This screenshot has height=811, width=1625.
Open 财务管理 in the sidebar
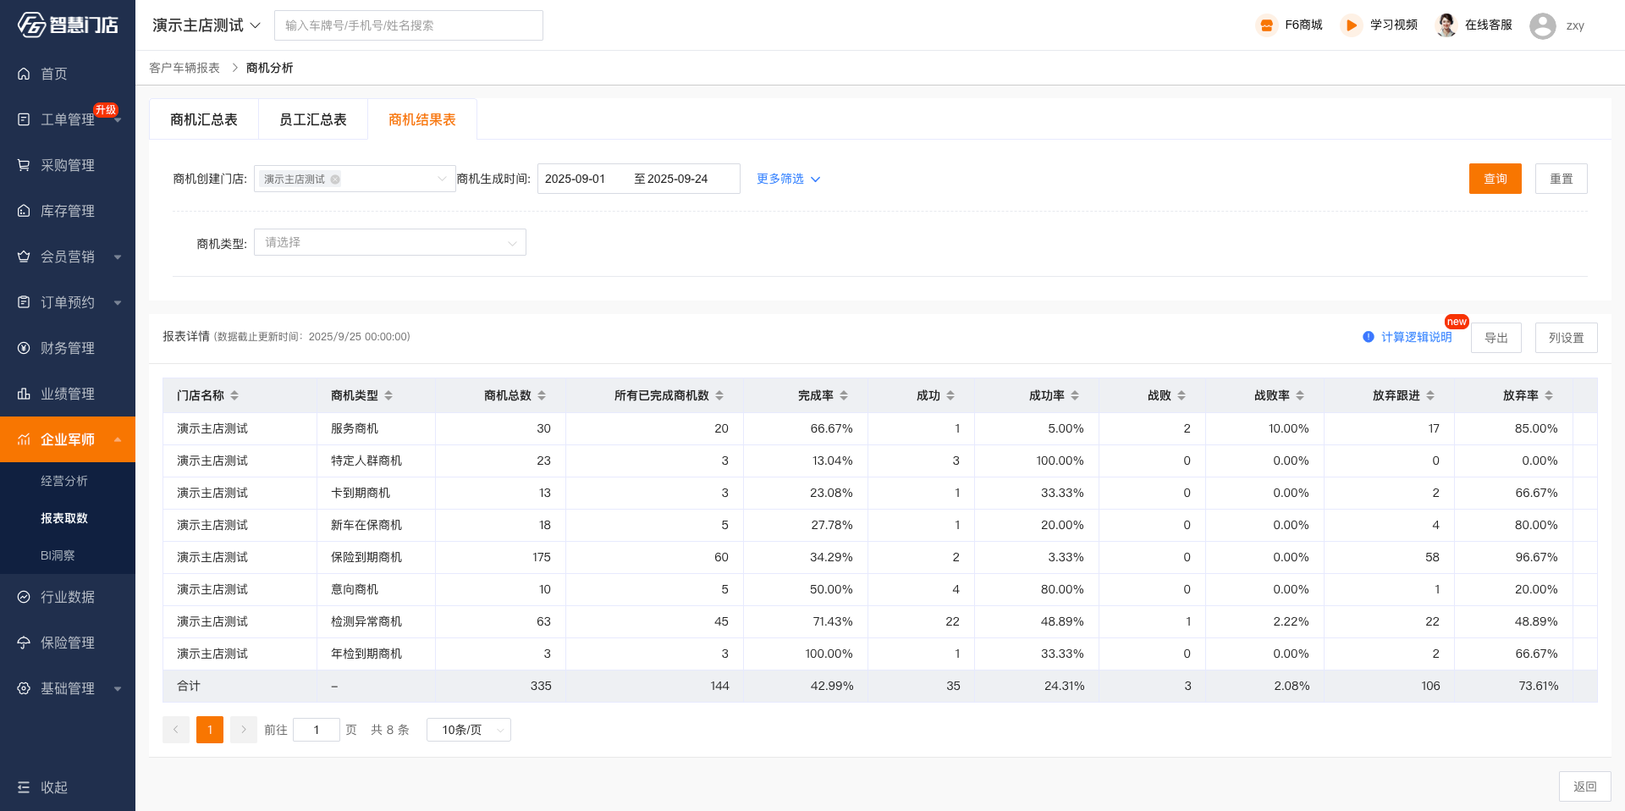tap(68, 348)
